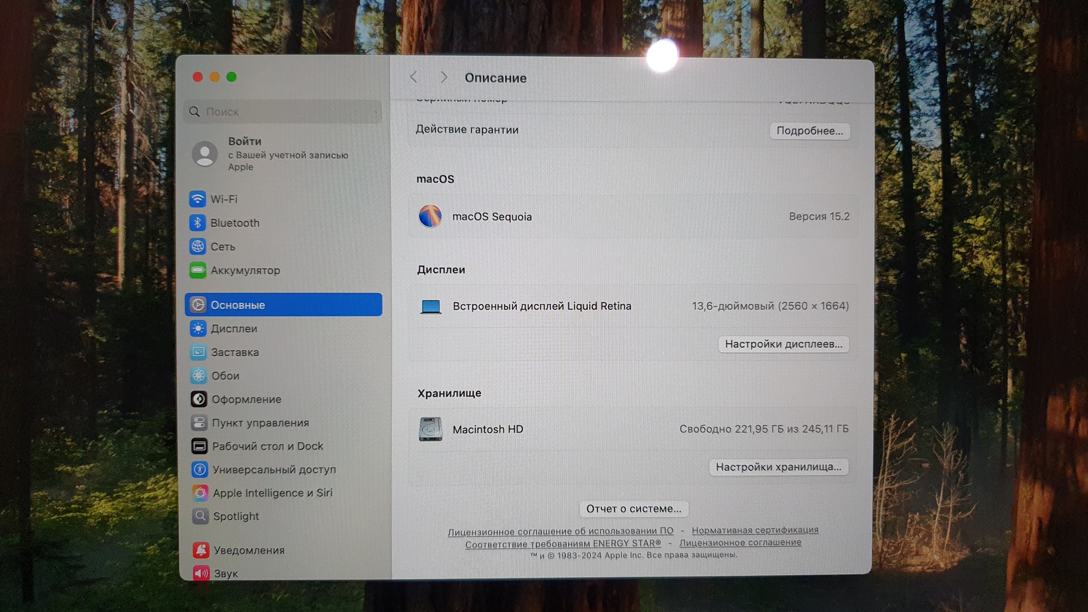This screenshot has width=1088, height=612.
Task: Open Control Center (Пункт управления) icon
Action: [x=199, y=423]
